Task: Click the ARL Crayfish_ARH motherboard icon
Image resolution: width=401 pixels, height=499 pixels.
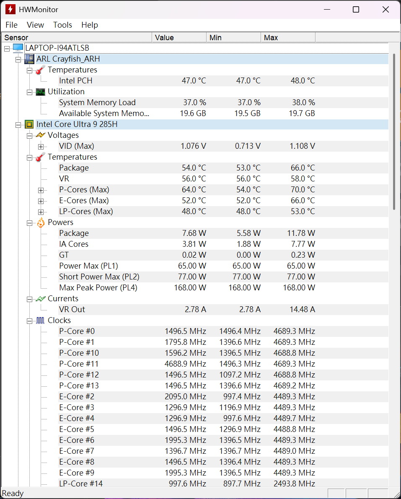Action: [29, 59]
